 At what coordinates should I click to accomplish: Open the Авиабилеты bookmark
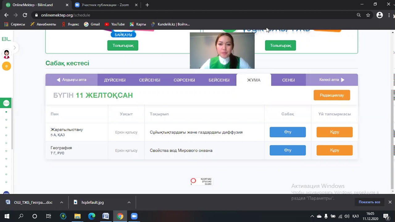click(x=43, y=24)
